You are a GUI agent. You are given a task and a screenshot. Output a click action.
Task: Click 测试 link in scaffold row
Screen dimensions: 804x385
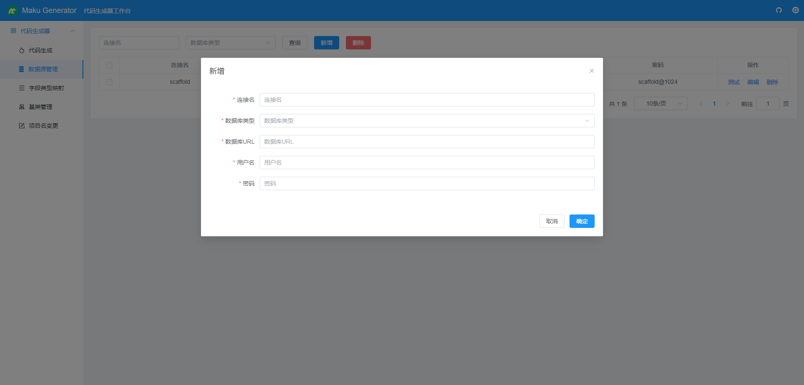click(x=734, y=82)
